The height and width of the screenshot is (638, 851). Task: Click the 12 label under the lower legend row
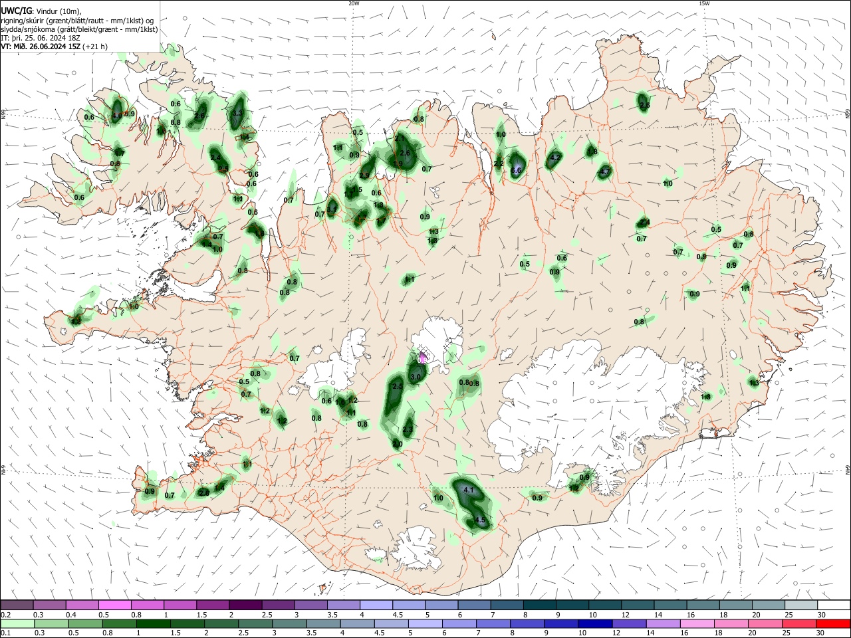point(616,633)
